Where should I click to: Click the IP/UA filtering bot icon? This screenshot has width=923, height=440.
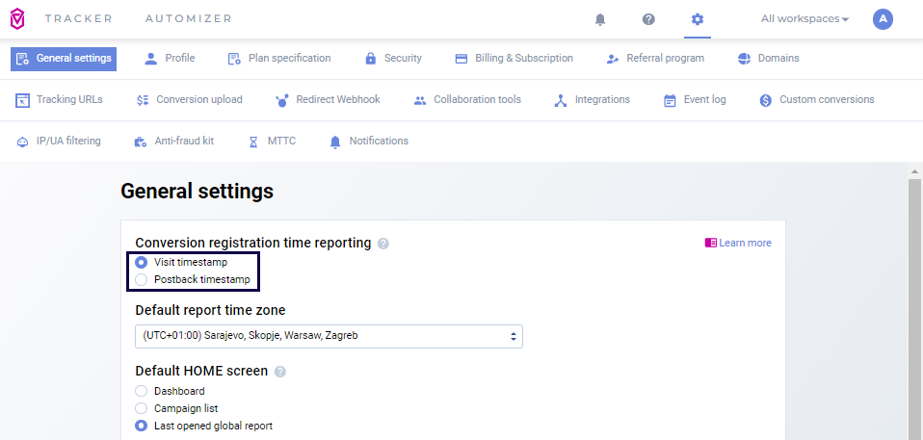(22, 142)
